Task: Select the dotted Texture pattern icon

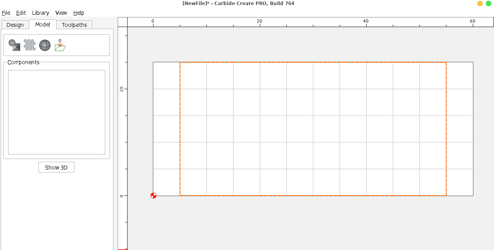Action: (x=30, y=45)
